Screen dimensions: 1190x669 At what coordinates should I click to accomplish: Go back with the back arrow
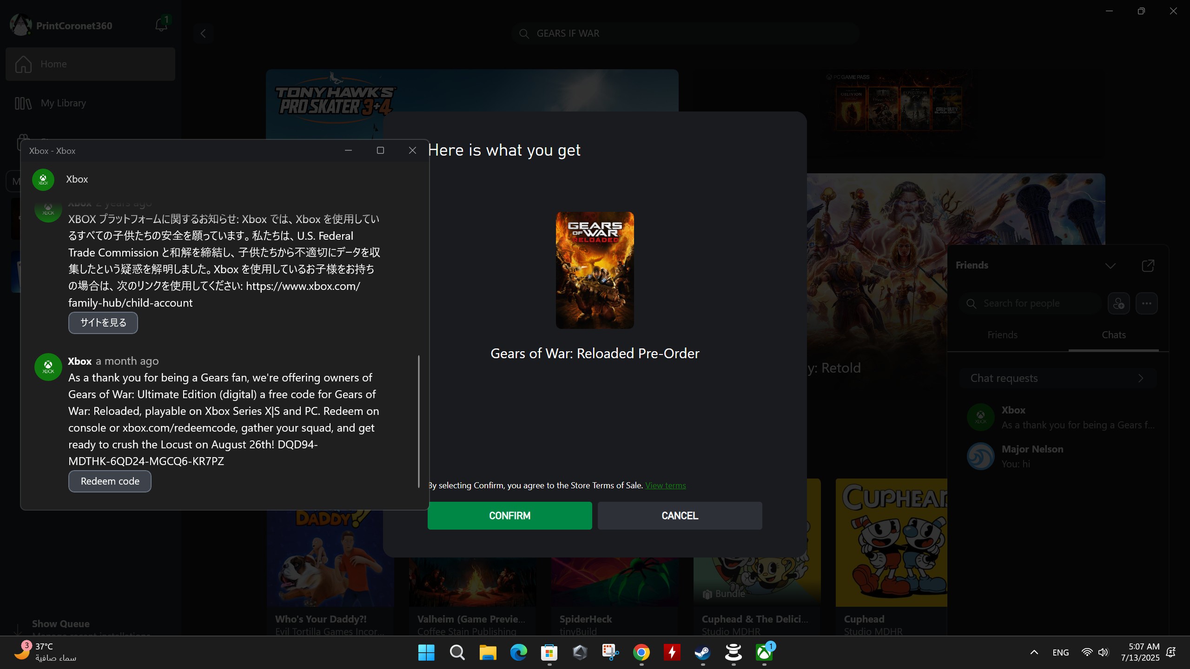[x=203, y=33]
